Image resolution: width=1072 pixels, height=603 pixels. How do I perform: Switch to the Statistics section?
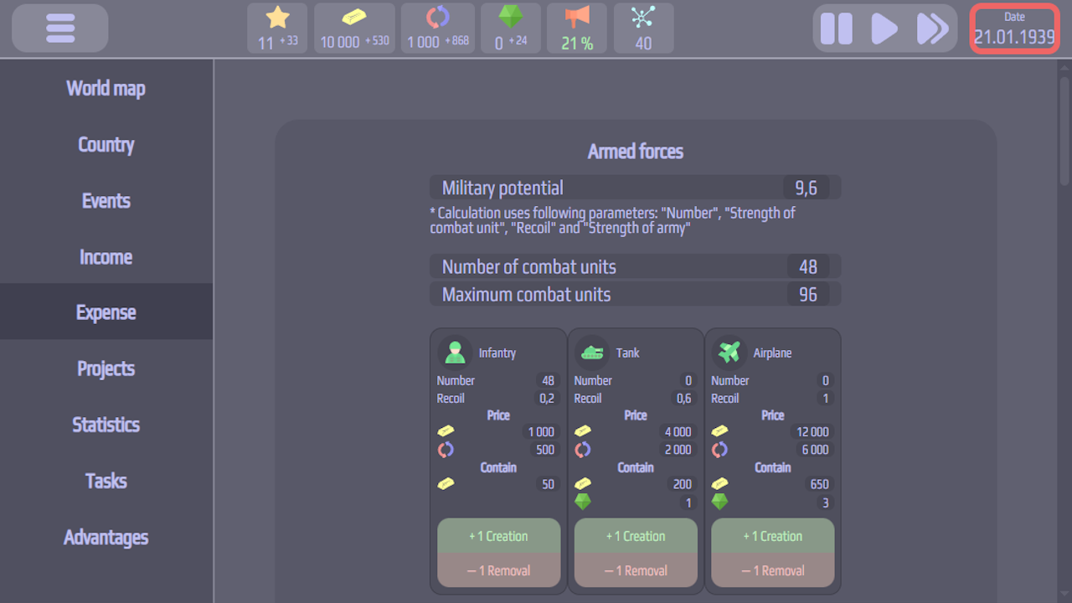click(x=106, y=425)
